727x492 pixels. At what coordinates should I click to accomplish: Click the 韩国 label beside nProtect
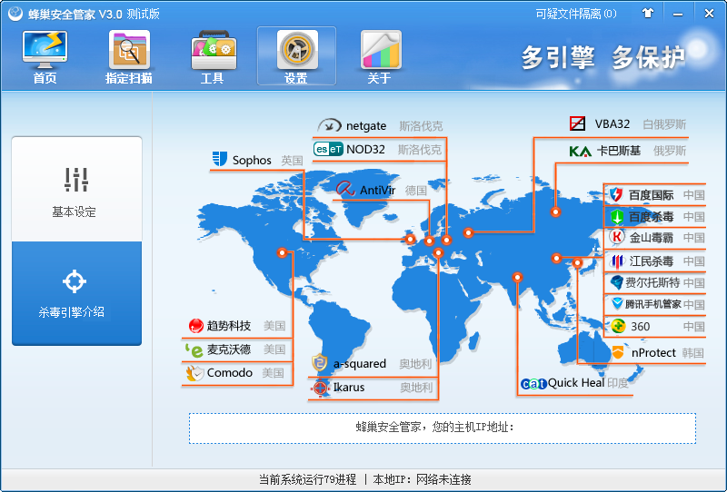692,353
